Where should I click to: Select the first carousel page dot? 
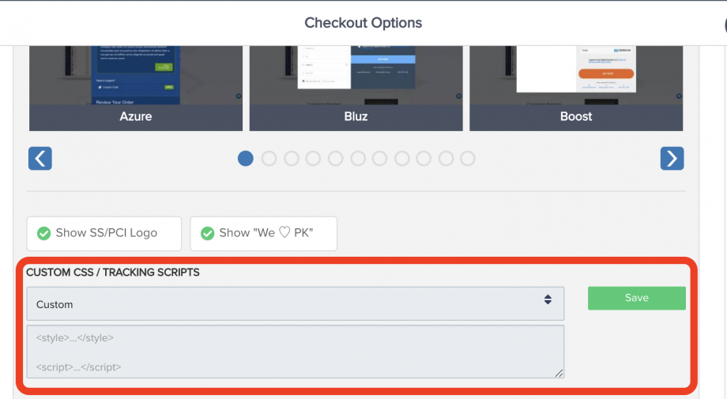point(246,159)
